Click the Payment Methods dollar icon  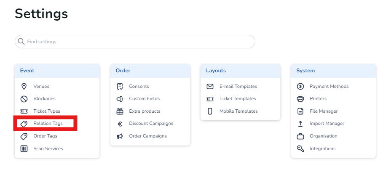pyautogui.click(x=300, y=86)
